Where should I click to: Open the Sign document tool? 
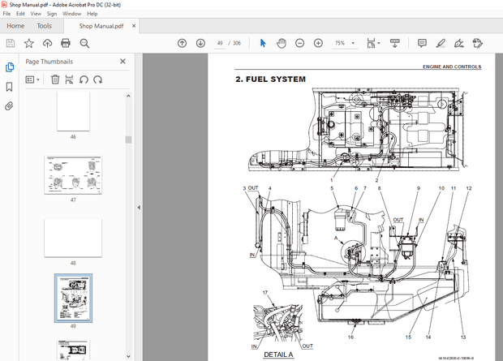(x=459, y=43)
